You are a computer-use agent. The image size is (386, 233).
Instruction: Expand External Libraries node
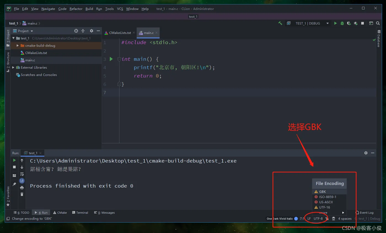(13, 68)
